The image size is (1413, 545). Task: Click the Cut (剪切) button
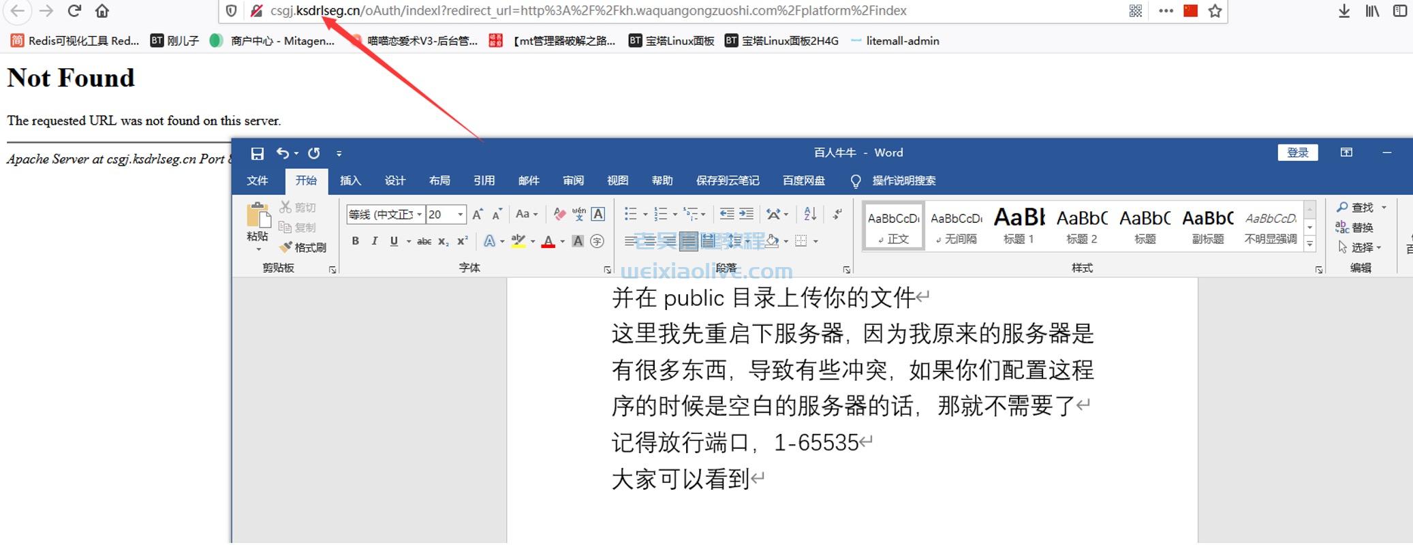pos(298,207)
